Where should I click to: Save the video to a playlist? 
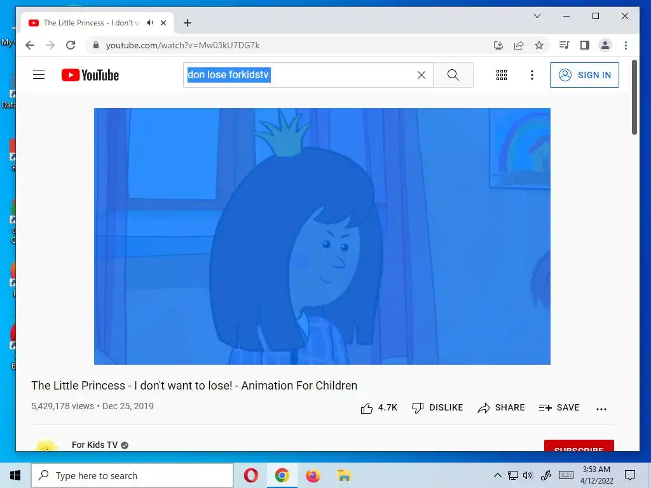point(559,408)
